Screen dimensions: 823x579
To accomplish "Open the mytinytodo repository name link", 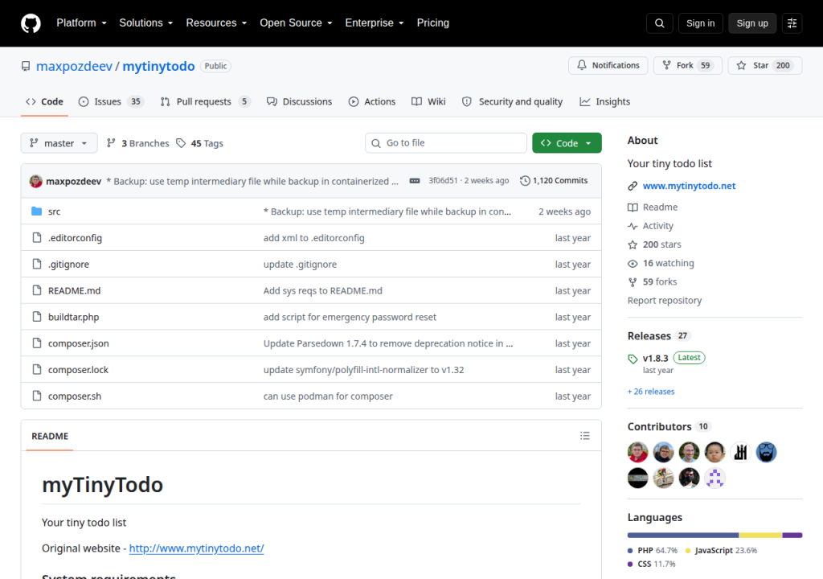I will tap(158, 66).
